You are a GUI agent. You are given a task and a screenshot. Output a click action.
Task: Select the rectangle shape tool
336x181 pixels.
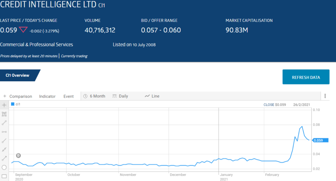pyautogui.click(x=4, y=176)
